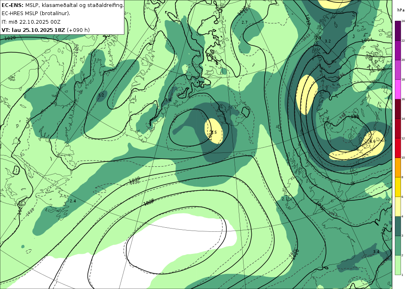Click the '988' isobar label inside the low
This screenshot has height=289, width=410.
coord(355,116)
